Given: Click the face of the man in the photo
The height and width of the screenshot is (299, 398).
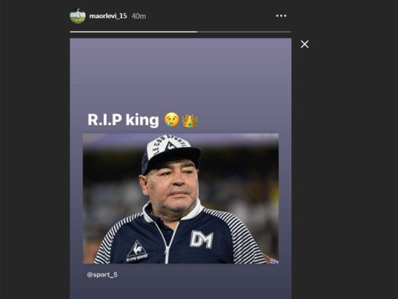Looking at the screenshot, I should tap(172, 185).
